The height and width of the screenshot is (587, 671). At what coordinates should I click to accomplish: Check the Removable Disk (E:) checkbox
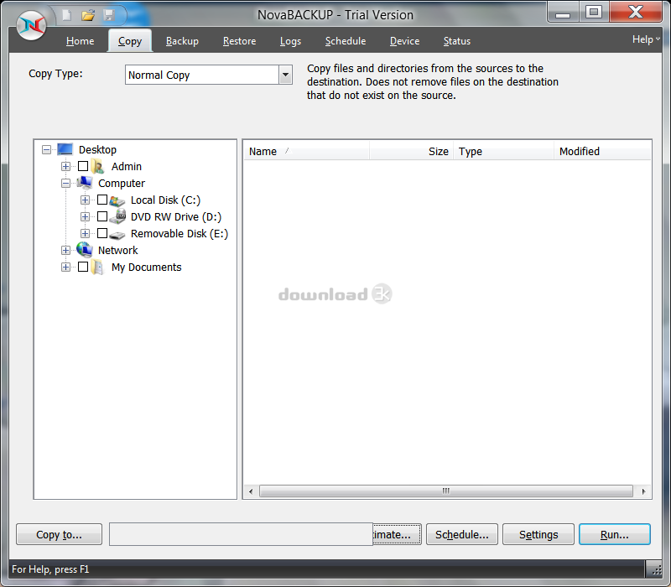tap(102, 233)
